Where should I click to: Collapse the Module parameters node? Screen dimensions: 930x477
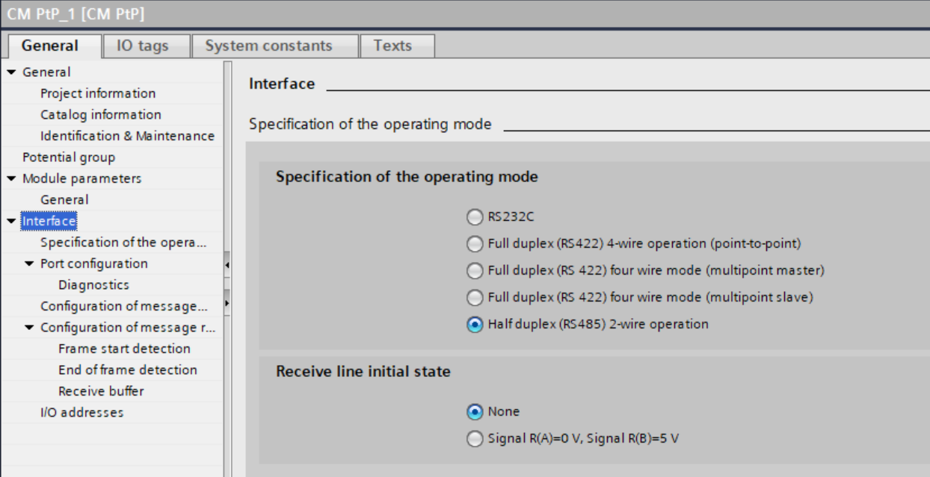coord(11,179)
